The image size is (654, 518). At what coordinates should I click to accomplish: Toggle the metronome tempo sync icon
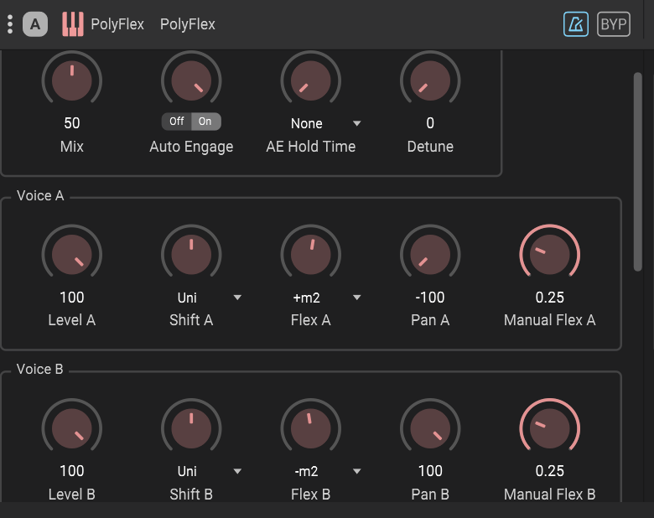click(575, 24)
